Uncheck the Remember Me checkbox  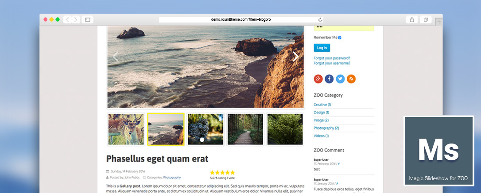coord(340,38)
